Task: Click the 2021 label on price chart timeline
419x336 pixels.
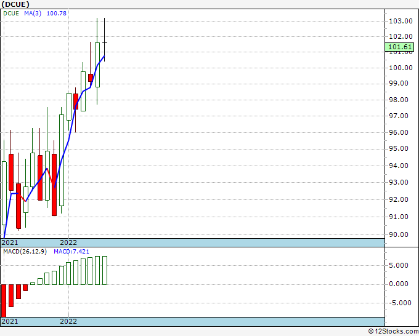Action: click(x=10, y=242)
